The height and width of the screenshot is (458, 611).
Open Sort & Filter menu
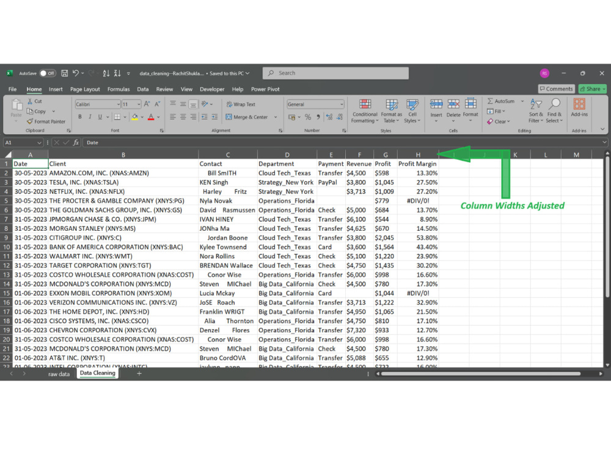pos(536,111)
